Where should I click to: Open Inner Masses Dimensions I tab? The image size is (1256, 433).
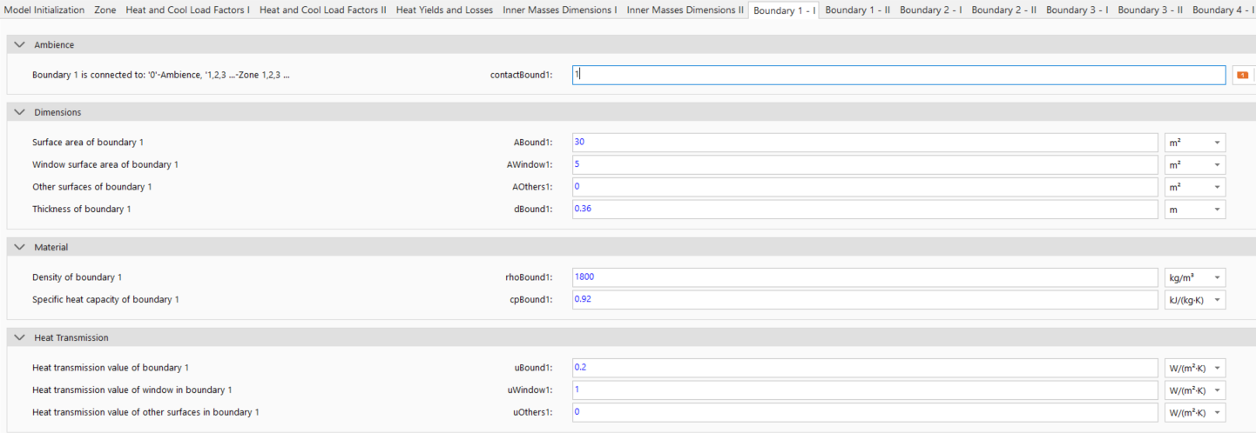[x=560, y=10]
